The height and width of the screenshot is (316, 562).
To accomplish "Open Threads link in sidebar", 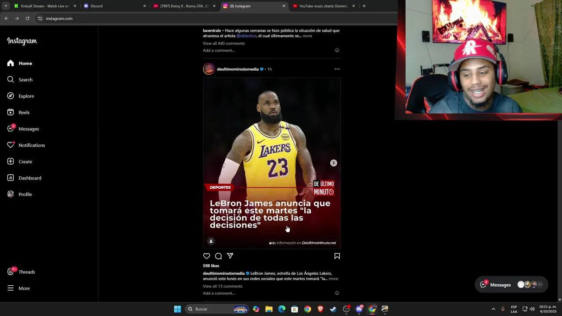I will [21, 272].
